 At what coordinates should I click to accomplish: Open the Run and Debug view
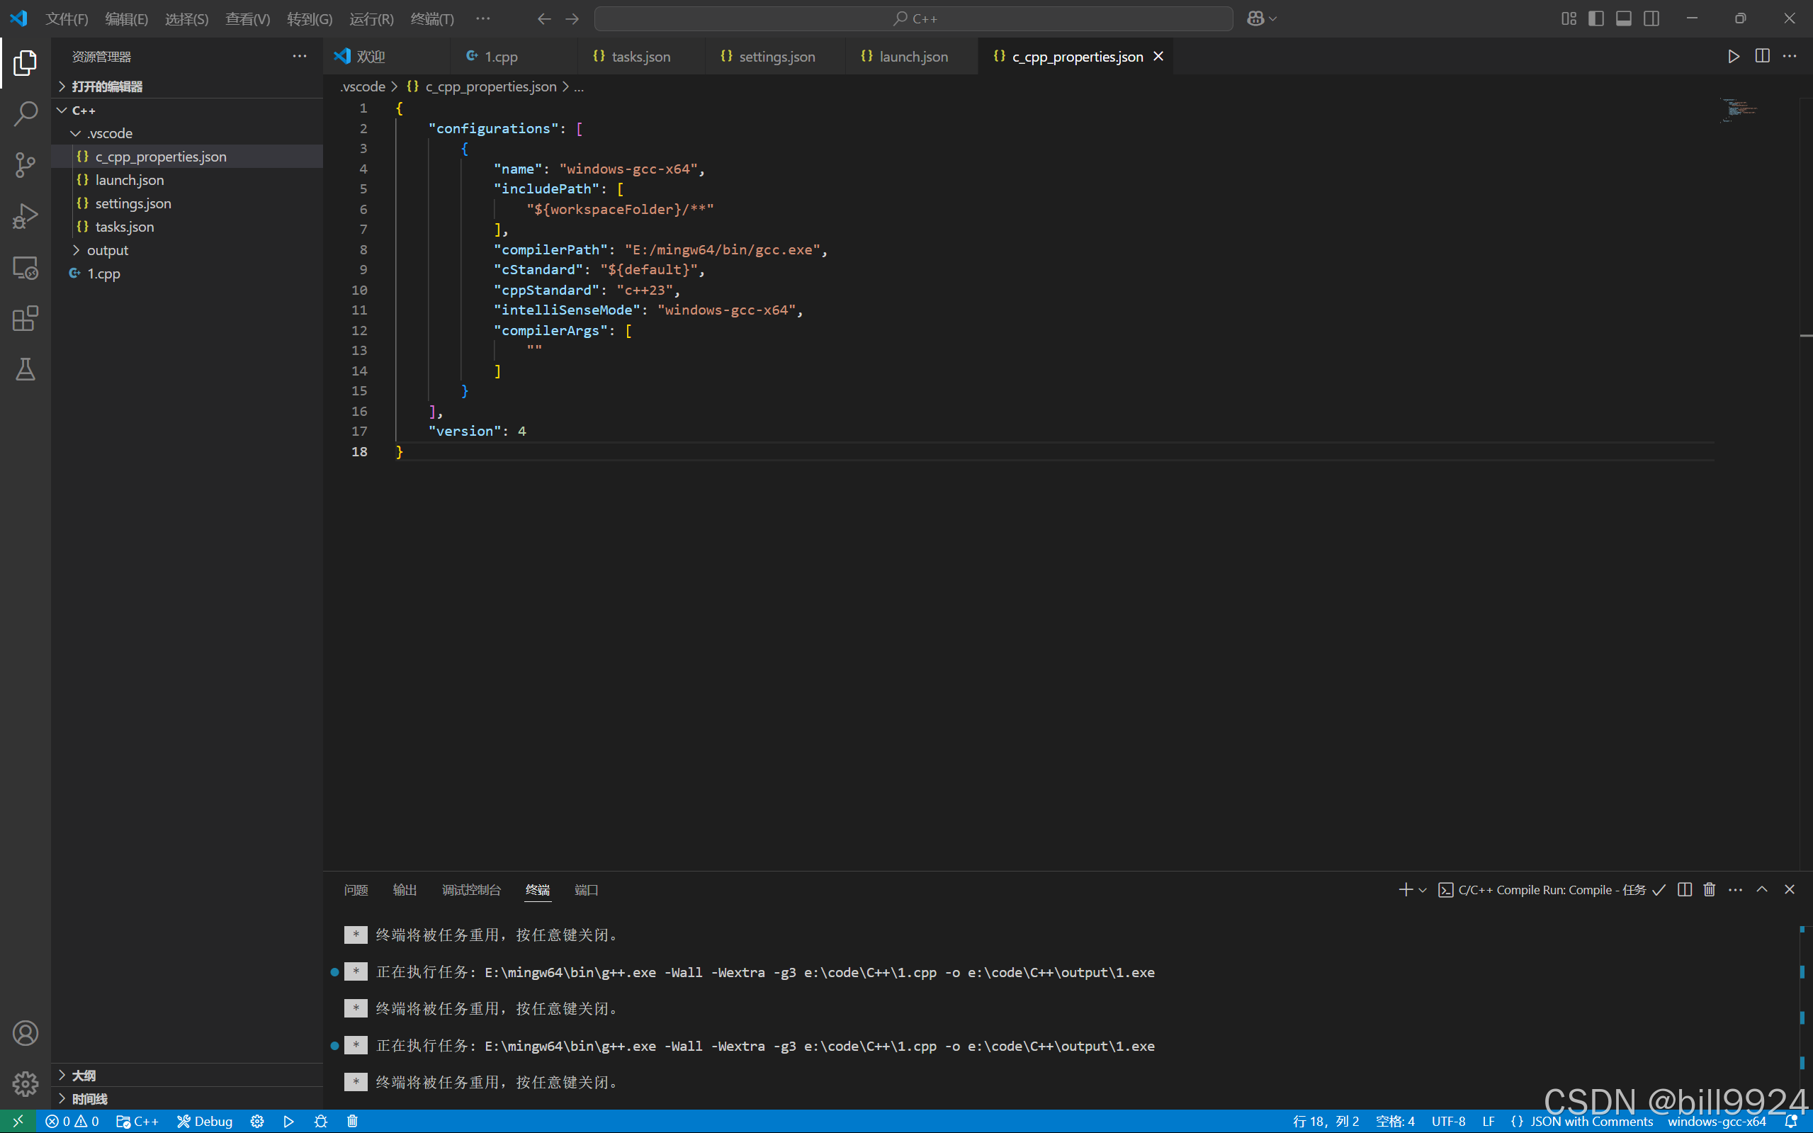[26, 217]
